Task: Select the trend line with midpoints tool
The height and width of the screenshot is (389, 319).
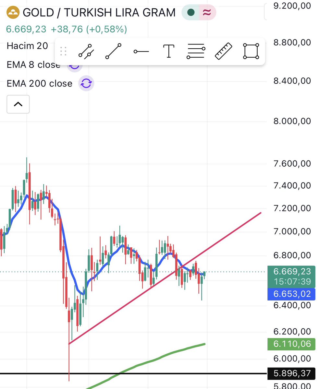Action: [x=86, y=52]
